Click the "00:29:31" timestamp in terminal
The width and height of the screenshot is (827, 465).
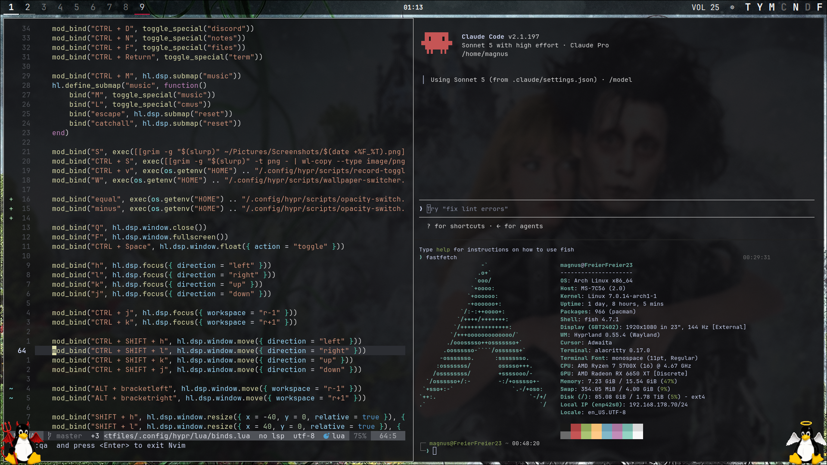(757, 257)
